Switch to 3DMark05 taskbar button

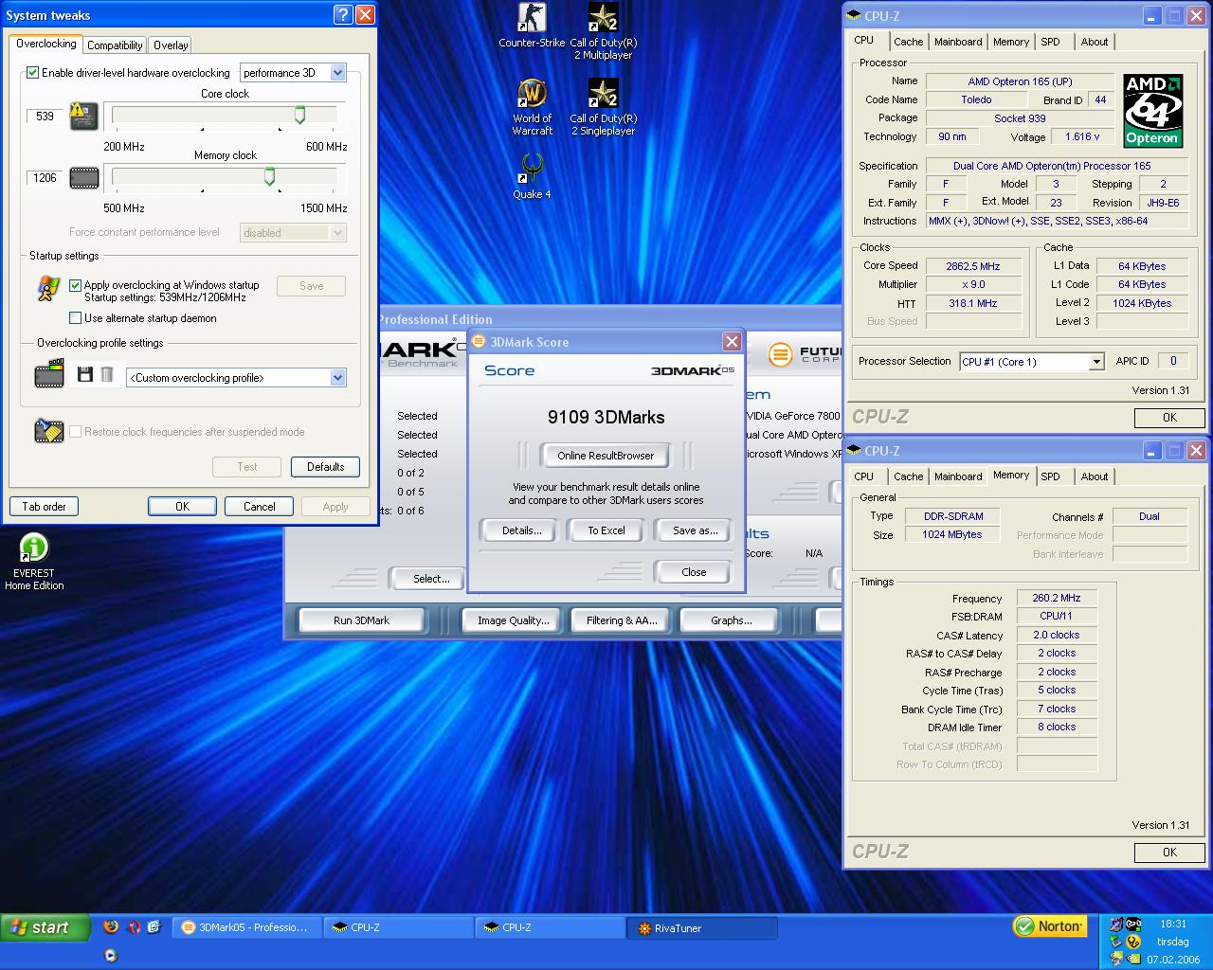247,927
